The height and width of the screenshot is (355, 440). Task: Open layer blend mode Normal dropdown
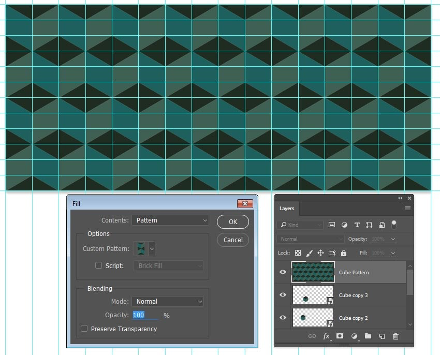click(311, 239)
